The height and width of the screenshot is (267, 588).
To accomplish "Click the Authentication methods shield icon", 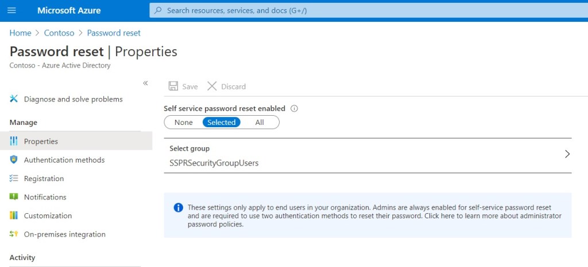I will point(14,160).
